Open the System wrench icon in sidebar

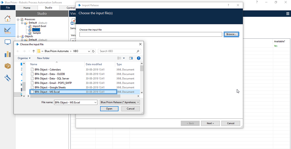(x=8, y=78)
